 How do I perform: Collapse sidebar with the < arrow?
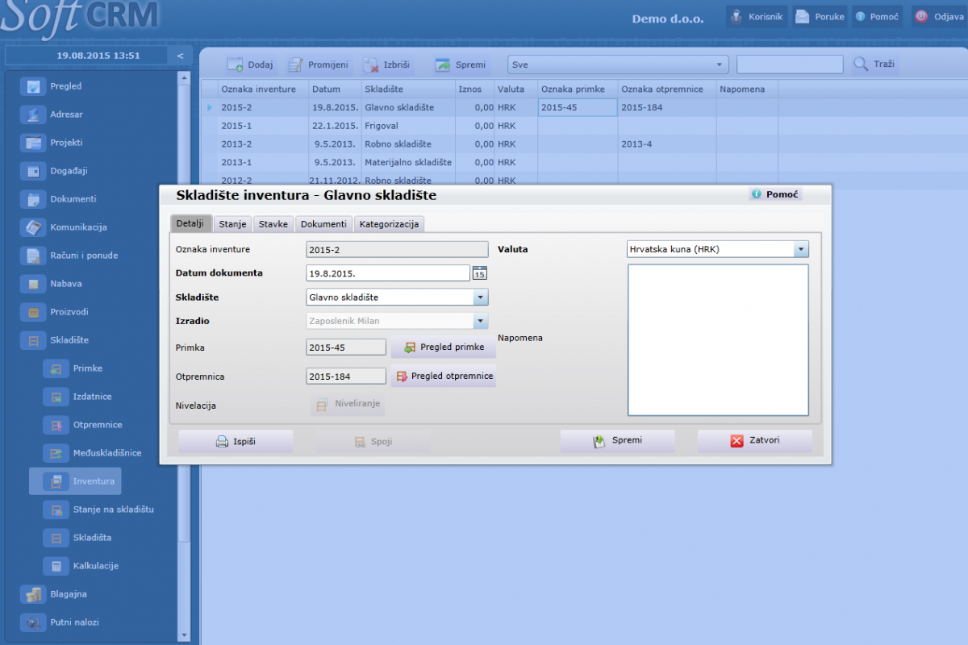coord(180,56)
